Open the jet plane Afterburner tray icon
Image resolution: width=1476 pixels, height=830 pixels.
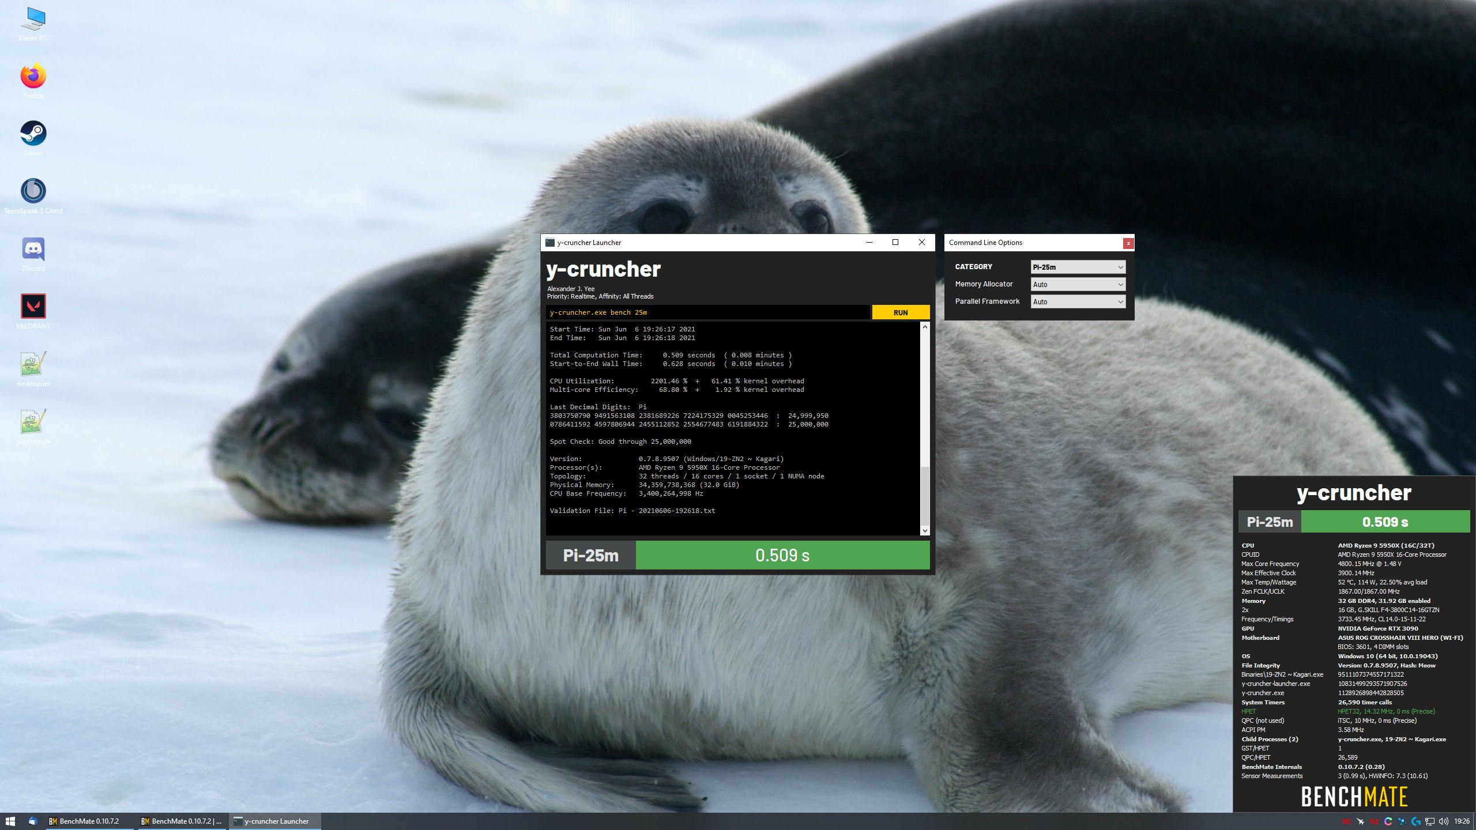[1361, 821]
